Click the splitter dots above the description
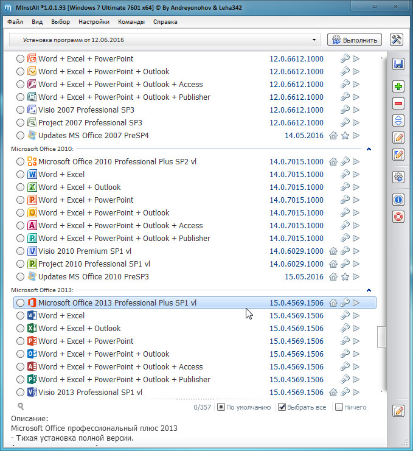Image resolution: width=413 pixels, height=451 pixels. (195, 399)
